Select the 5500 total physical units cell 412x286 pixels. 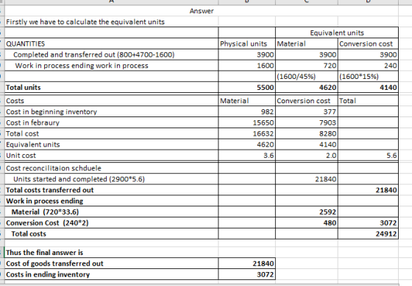click(246, 87)
